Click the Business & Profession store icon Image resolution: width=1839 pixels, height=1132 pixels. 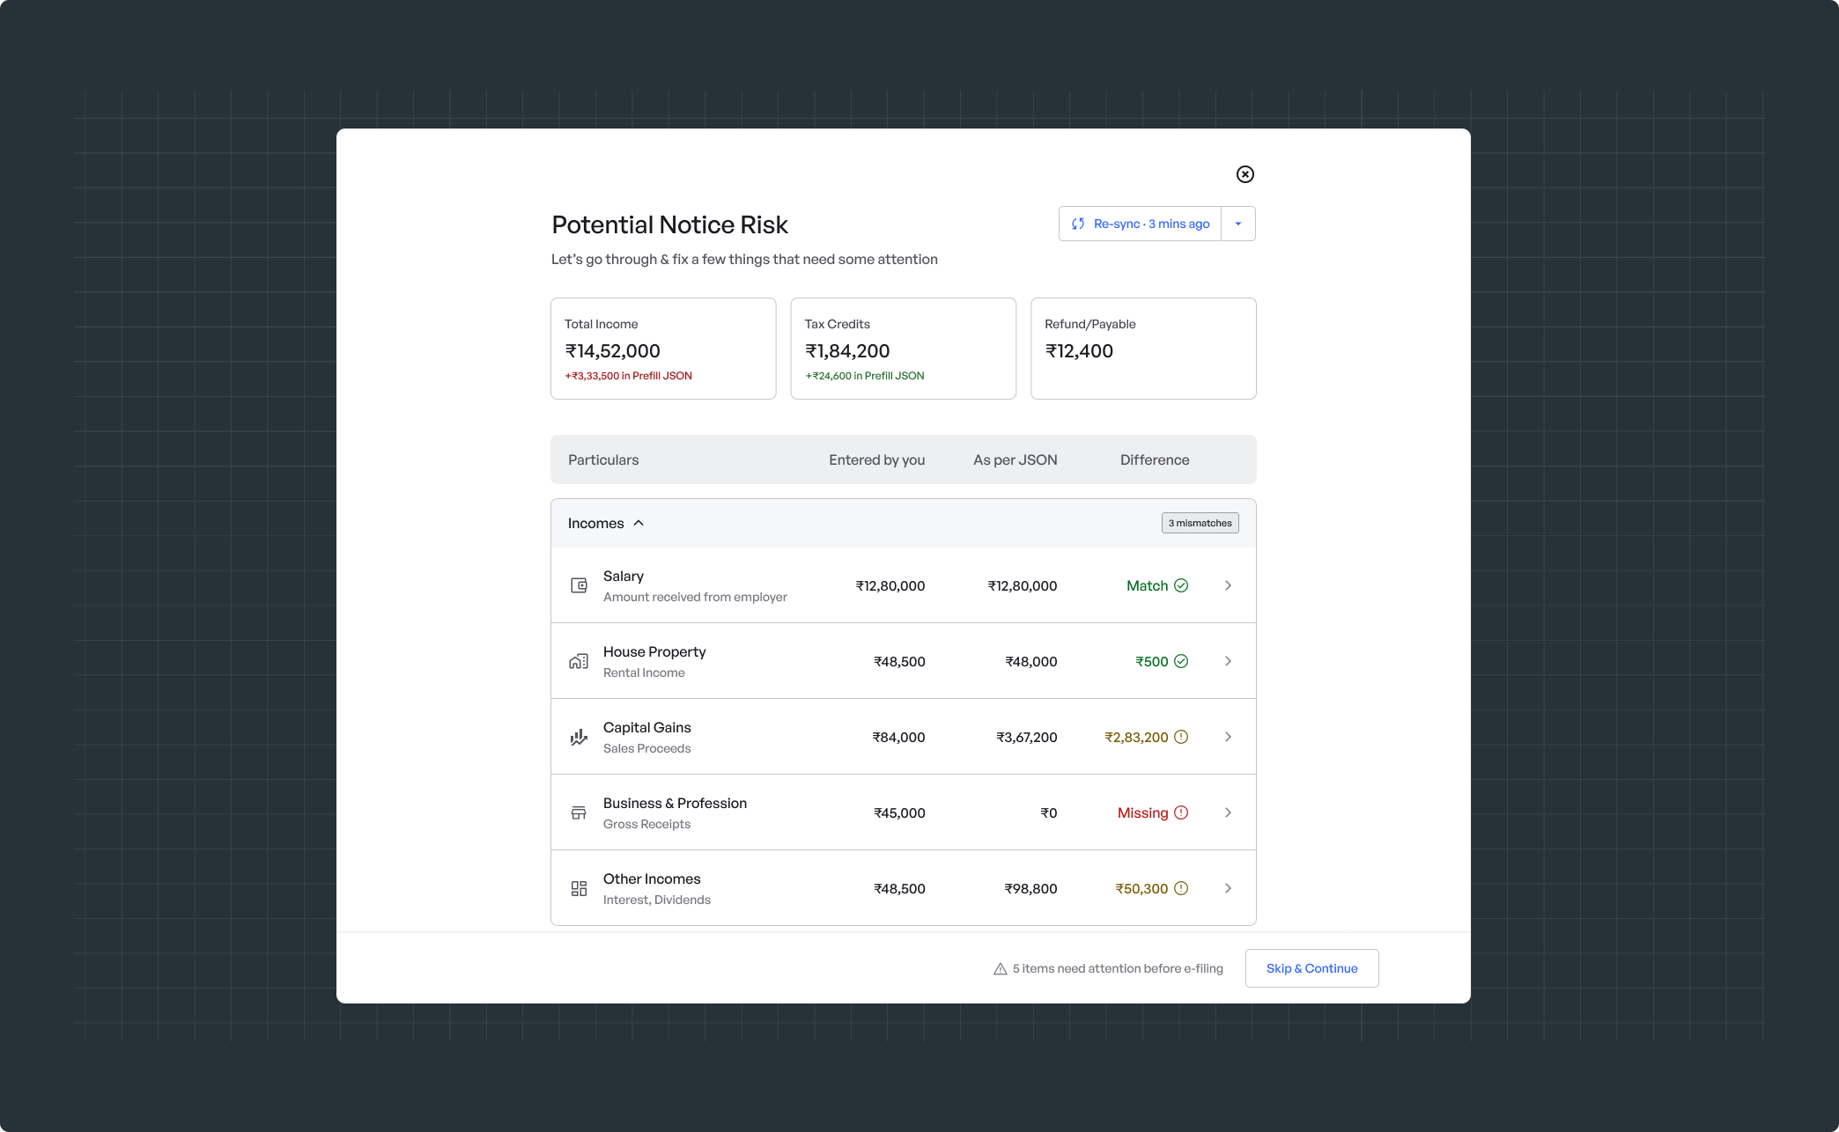(x=579, y=812)
